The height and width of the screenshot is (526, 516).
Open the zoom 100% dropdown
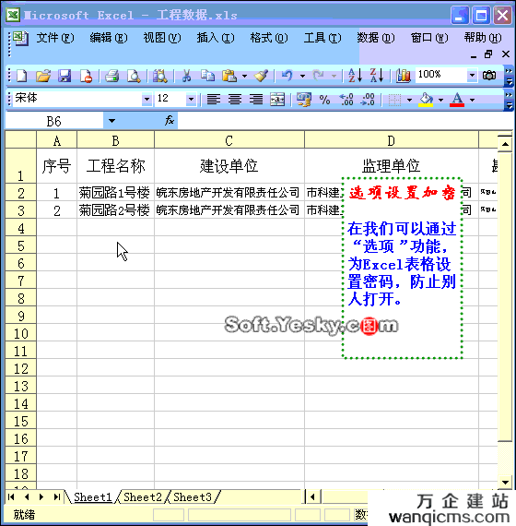click(472, 75)
